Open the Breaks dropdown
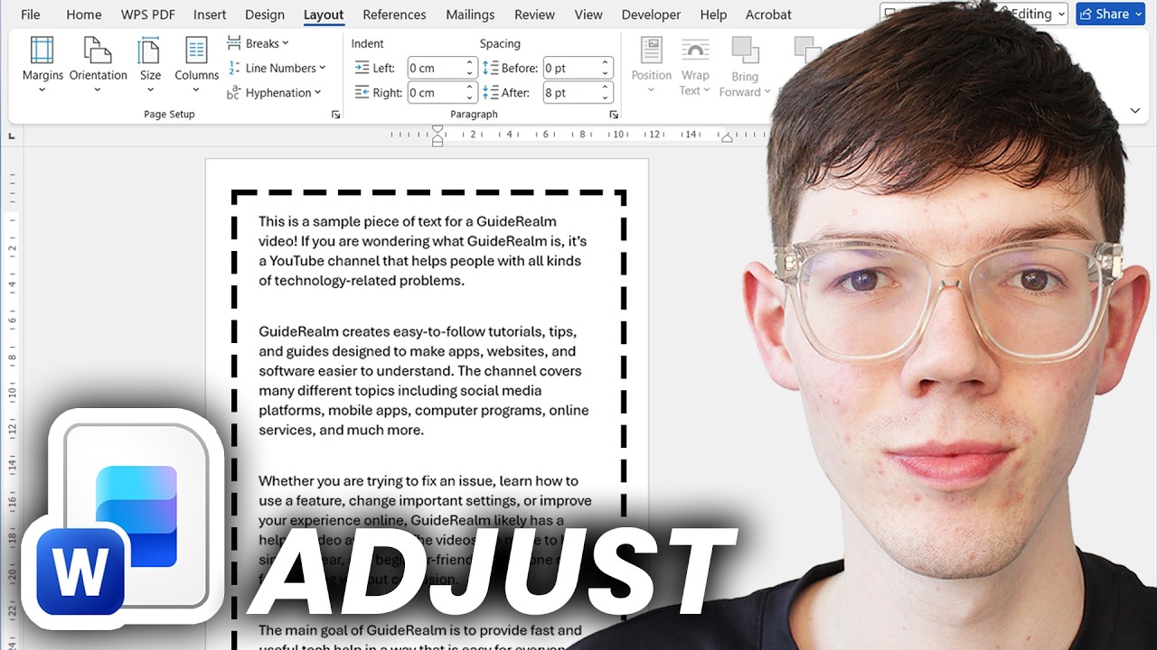Screen dimensions: 1157x650 [258, 43]
